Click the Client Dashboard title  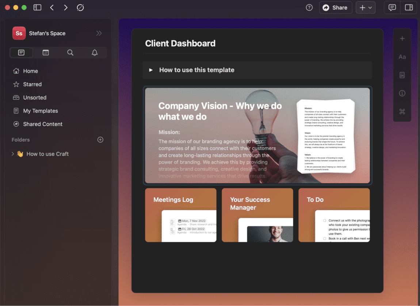pyautogui.click(x=180, y=43)
